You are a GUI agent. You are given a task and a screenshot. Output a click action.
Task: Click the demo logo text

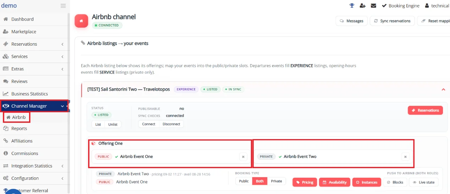9,5
